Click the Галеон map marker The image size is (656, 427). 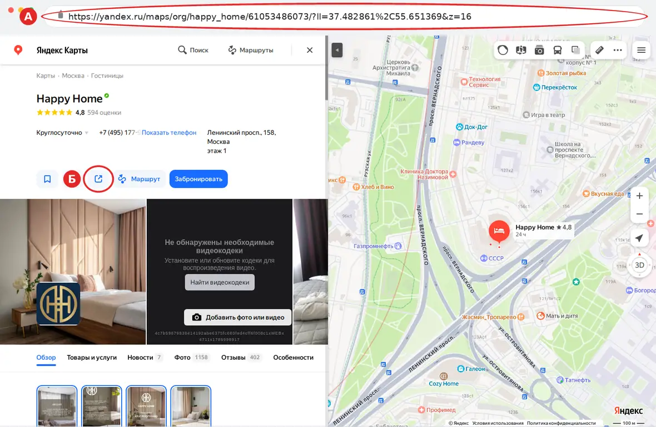(461, 369)
